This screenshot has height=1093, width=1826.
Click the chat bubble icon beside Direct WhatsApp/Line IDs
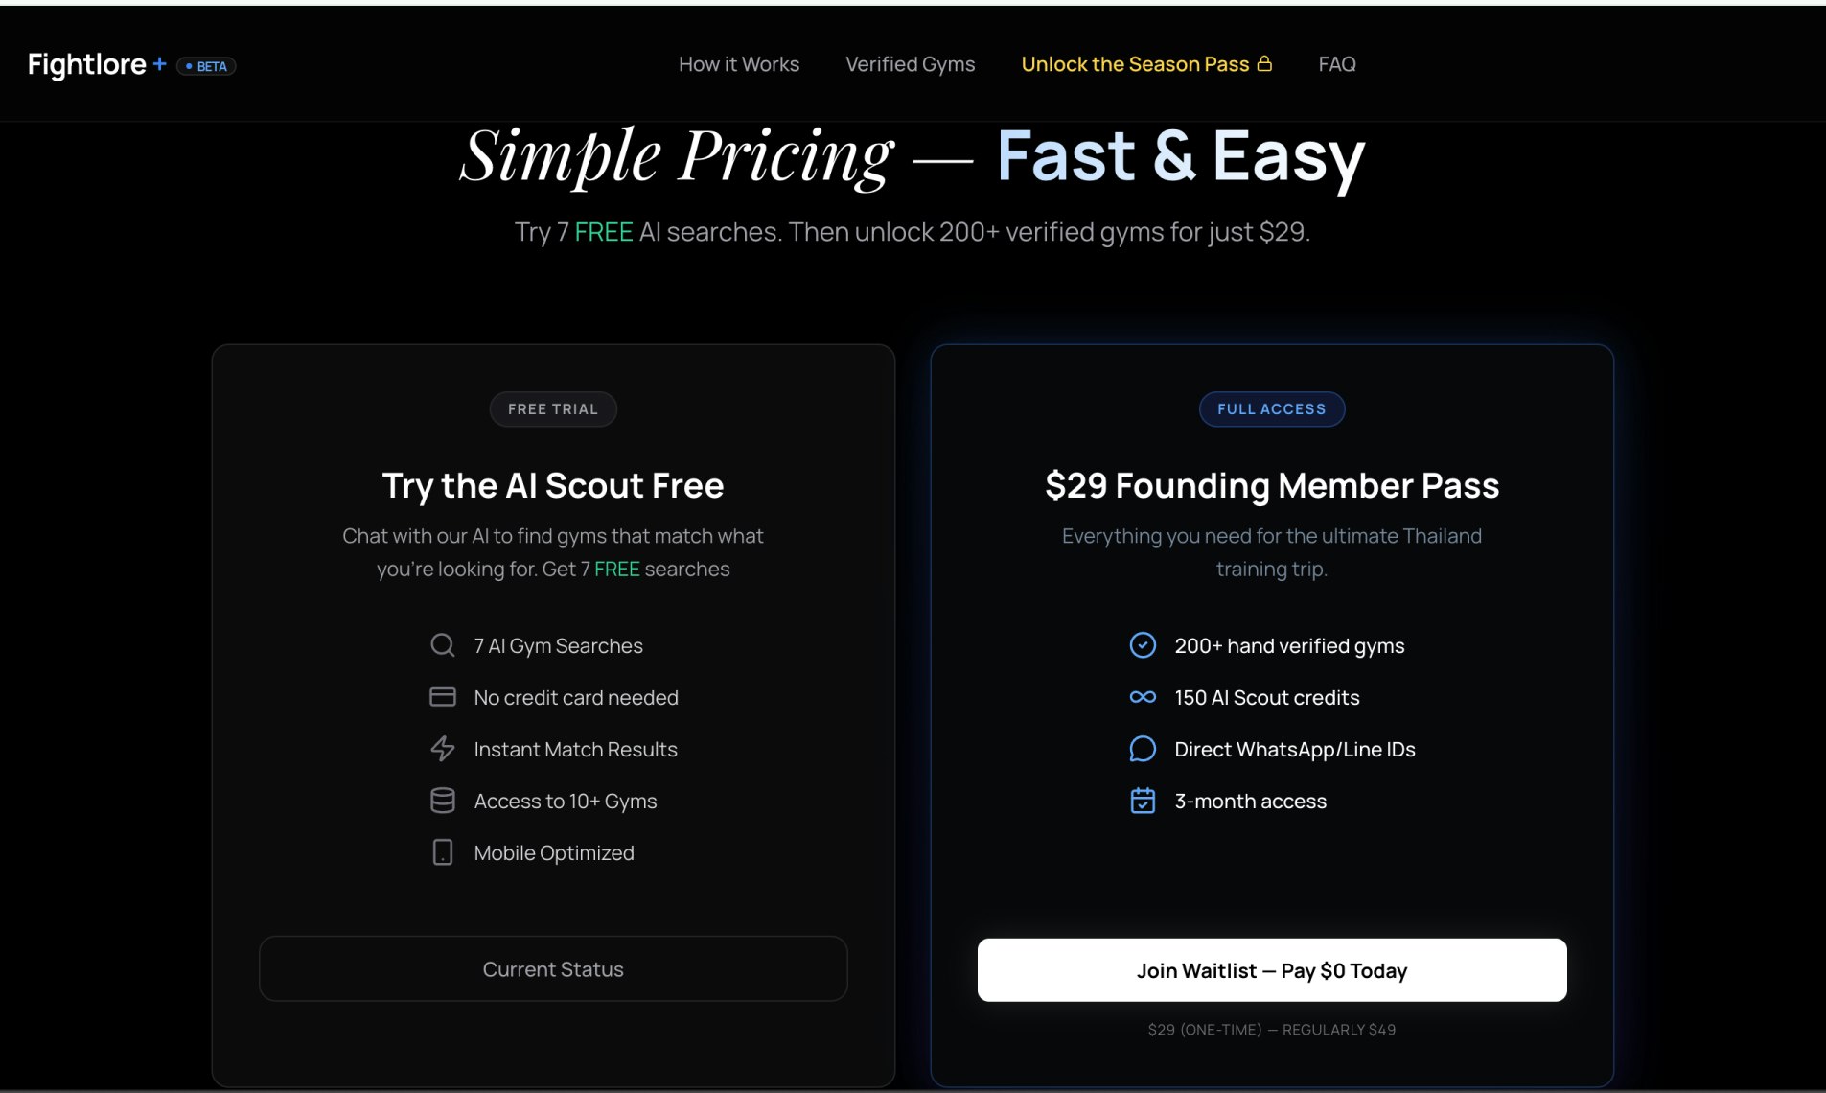[x=1143, y=749]
